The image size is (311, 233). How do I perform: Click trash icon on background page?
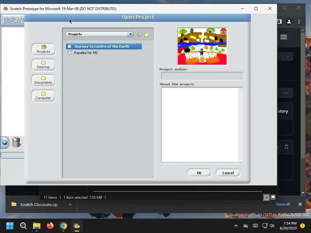(x=286, y=147)
